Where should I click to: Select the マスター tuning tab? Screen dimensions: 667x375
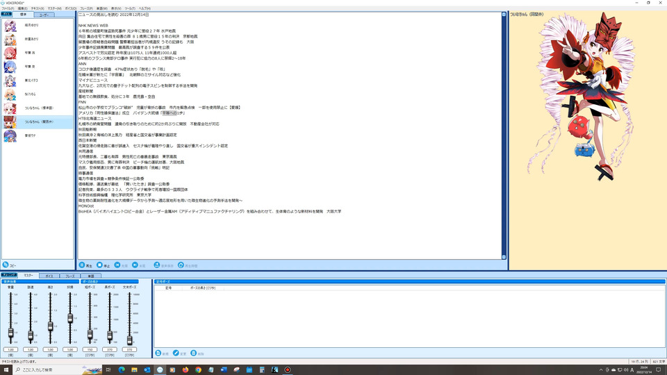click(28, 276)
